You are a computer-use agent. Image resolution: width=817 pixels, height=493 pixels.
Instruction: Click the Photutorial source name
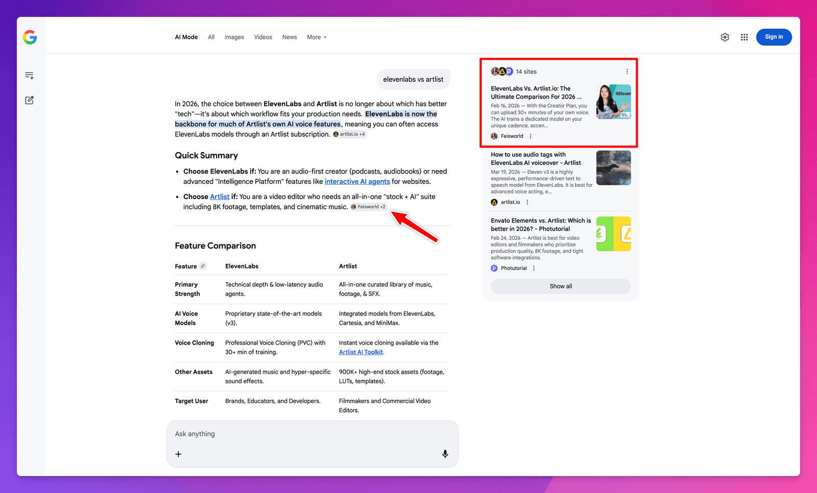pyautogui.click(x=514, y=268)
